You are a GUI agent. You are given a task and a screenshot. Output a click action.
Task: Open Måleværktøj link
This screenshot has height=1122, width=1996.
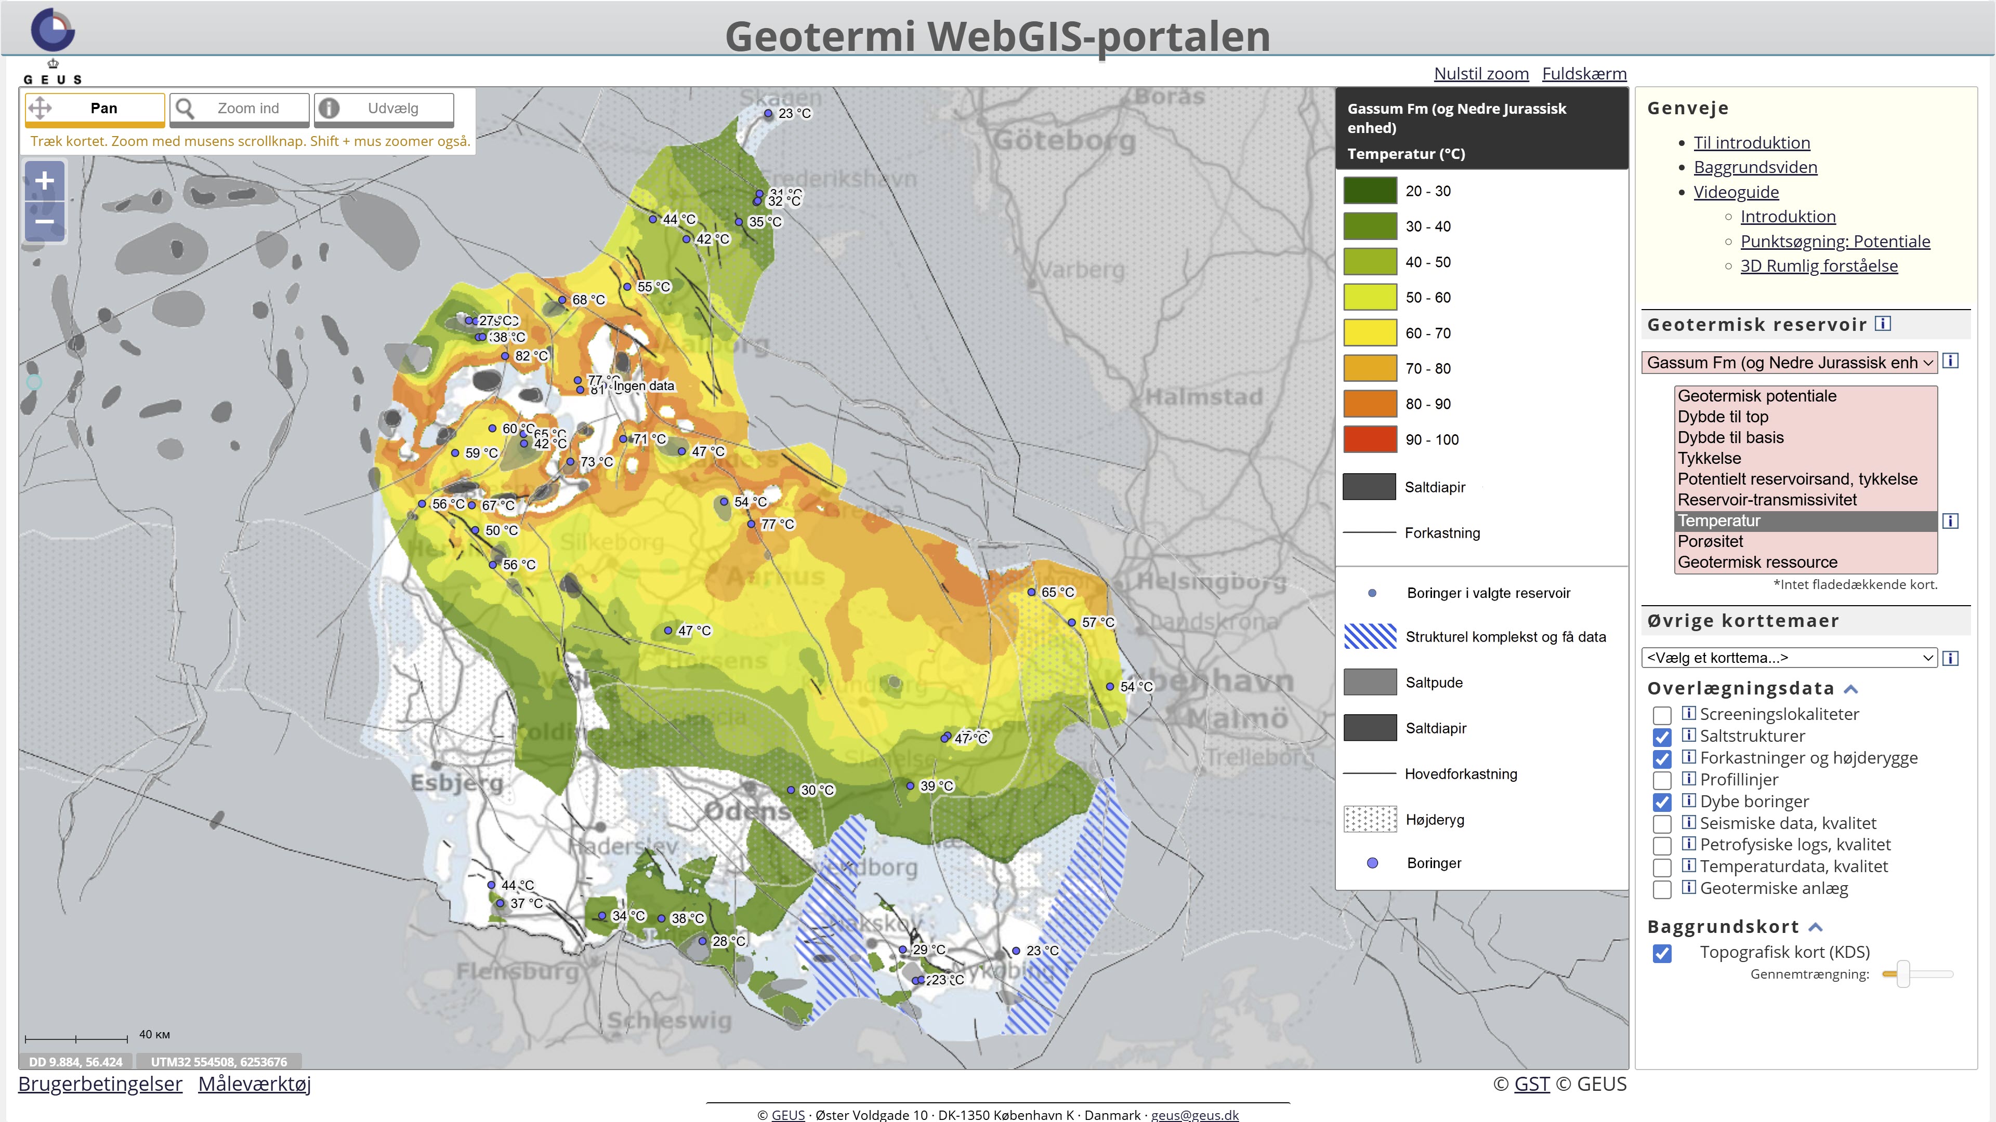254,1084
